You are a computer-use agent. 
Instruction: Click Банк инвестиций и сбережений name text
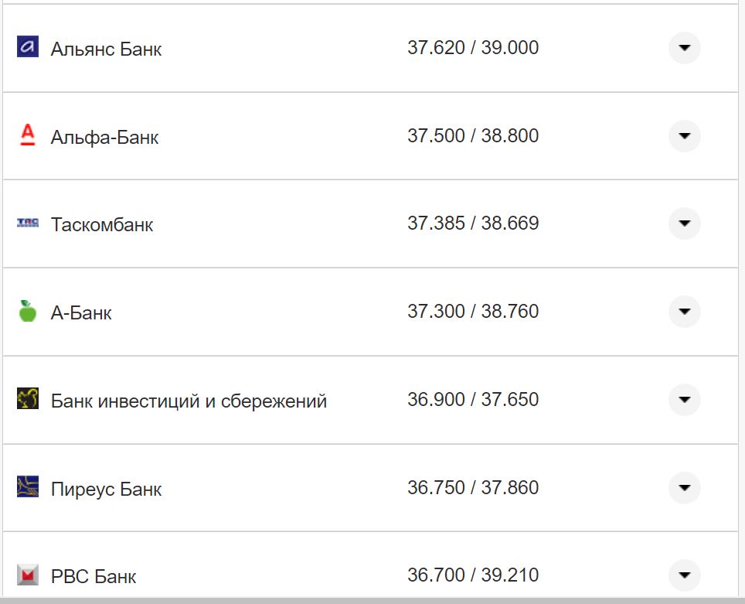pyautogui.click(x=189, y=401)
